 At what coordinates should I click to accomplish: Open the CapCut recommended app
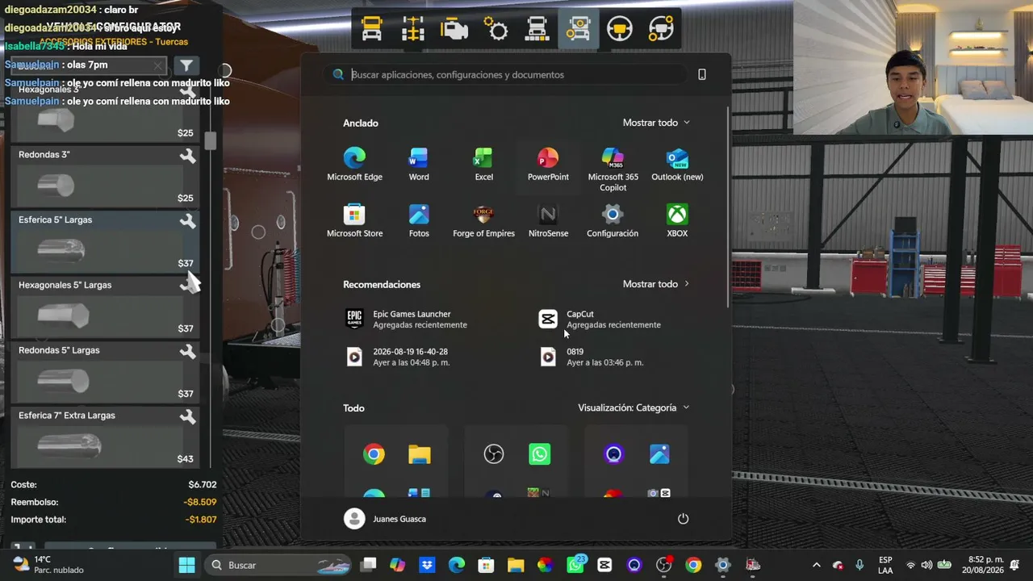(600, 319)
